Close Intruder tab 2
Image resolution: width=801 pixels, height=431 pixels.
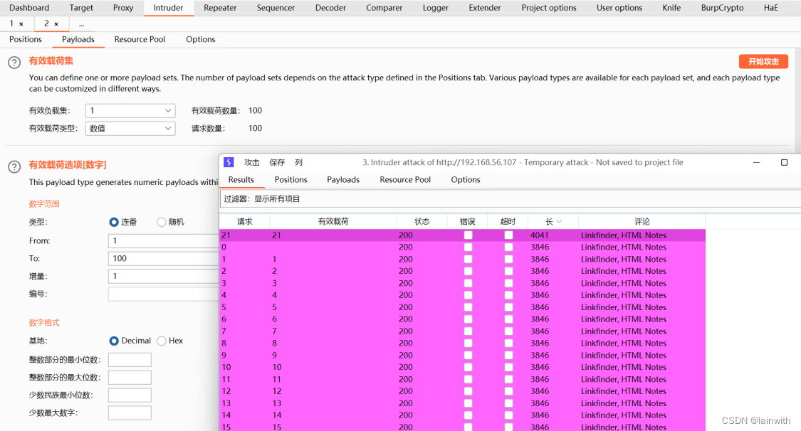point(56,24)
